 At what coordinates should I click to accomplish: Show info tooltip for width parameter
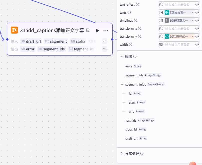[x=131, y=44]
